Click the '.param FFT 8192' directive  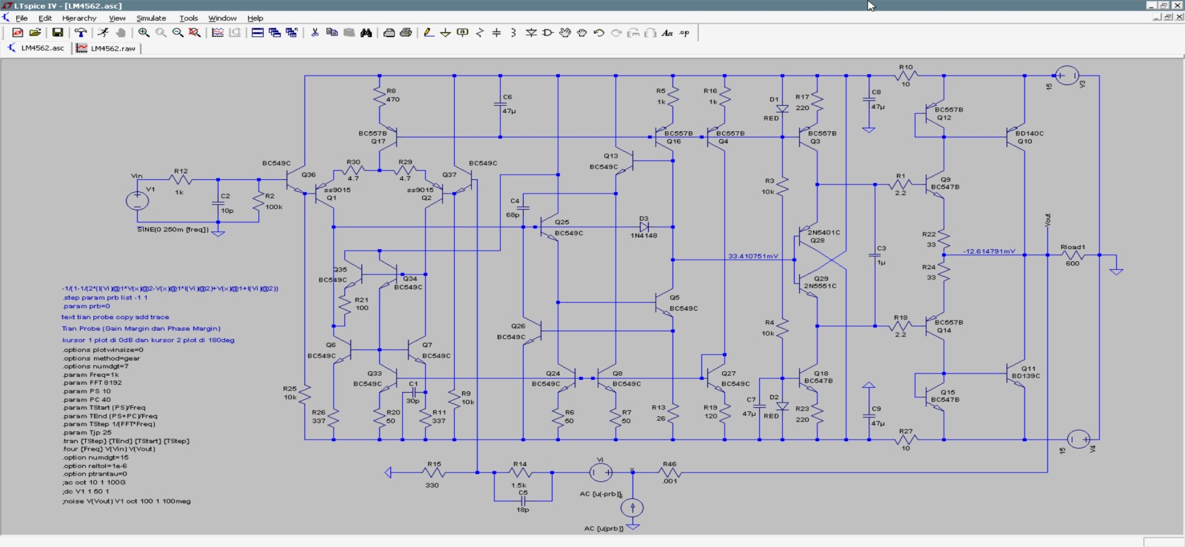click(x=91, y=383)
